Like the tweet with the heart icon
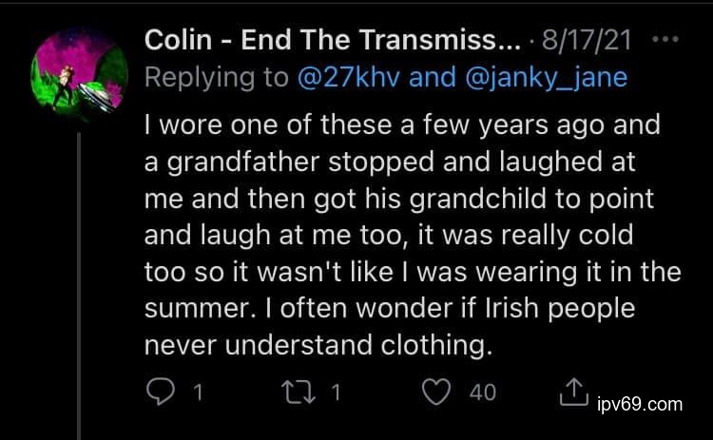This screenshot has height=440, width=713. coord(437,391)
